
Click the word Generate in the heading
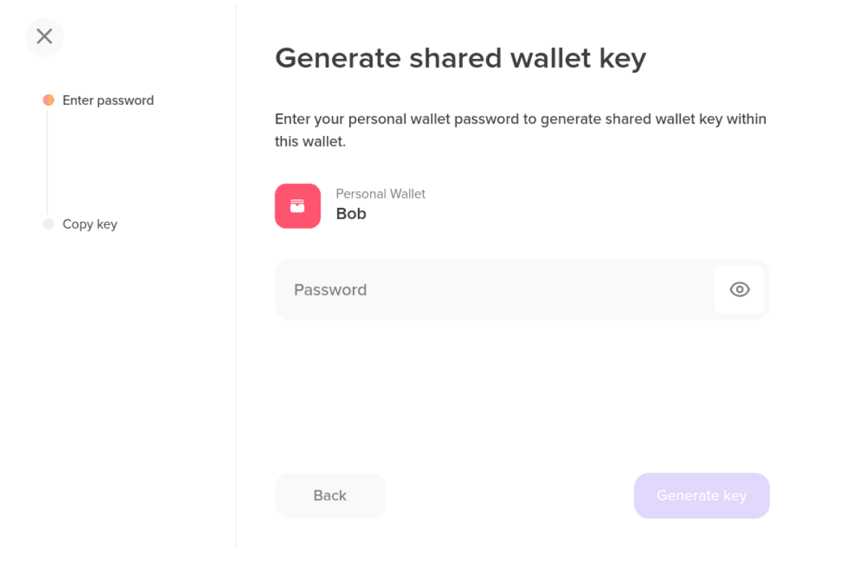click(338, 58)
